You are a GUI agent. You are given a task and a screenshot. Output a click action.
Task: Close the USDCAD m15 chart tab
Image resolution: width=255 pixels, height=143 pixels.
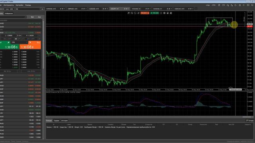click(193, 9)
